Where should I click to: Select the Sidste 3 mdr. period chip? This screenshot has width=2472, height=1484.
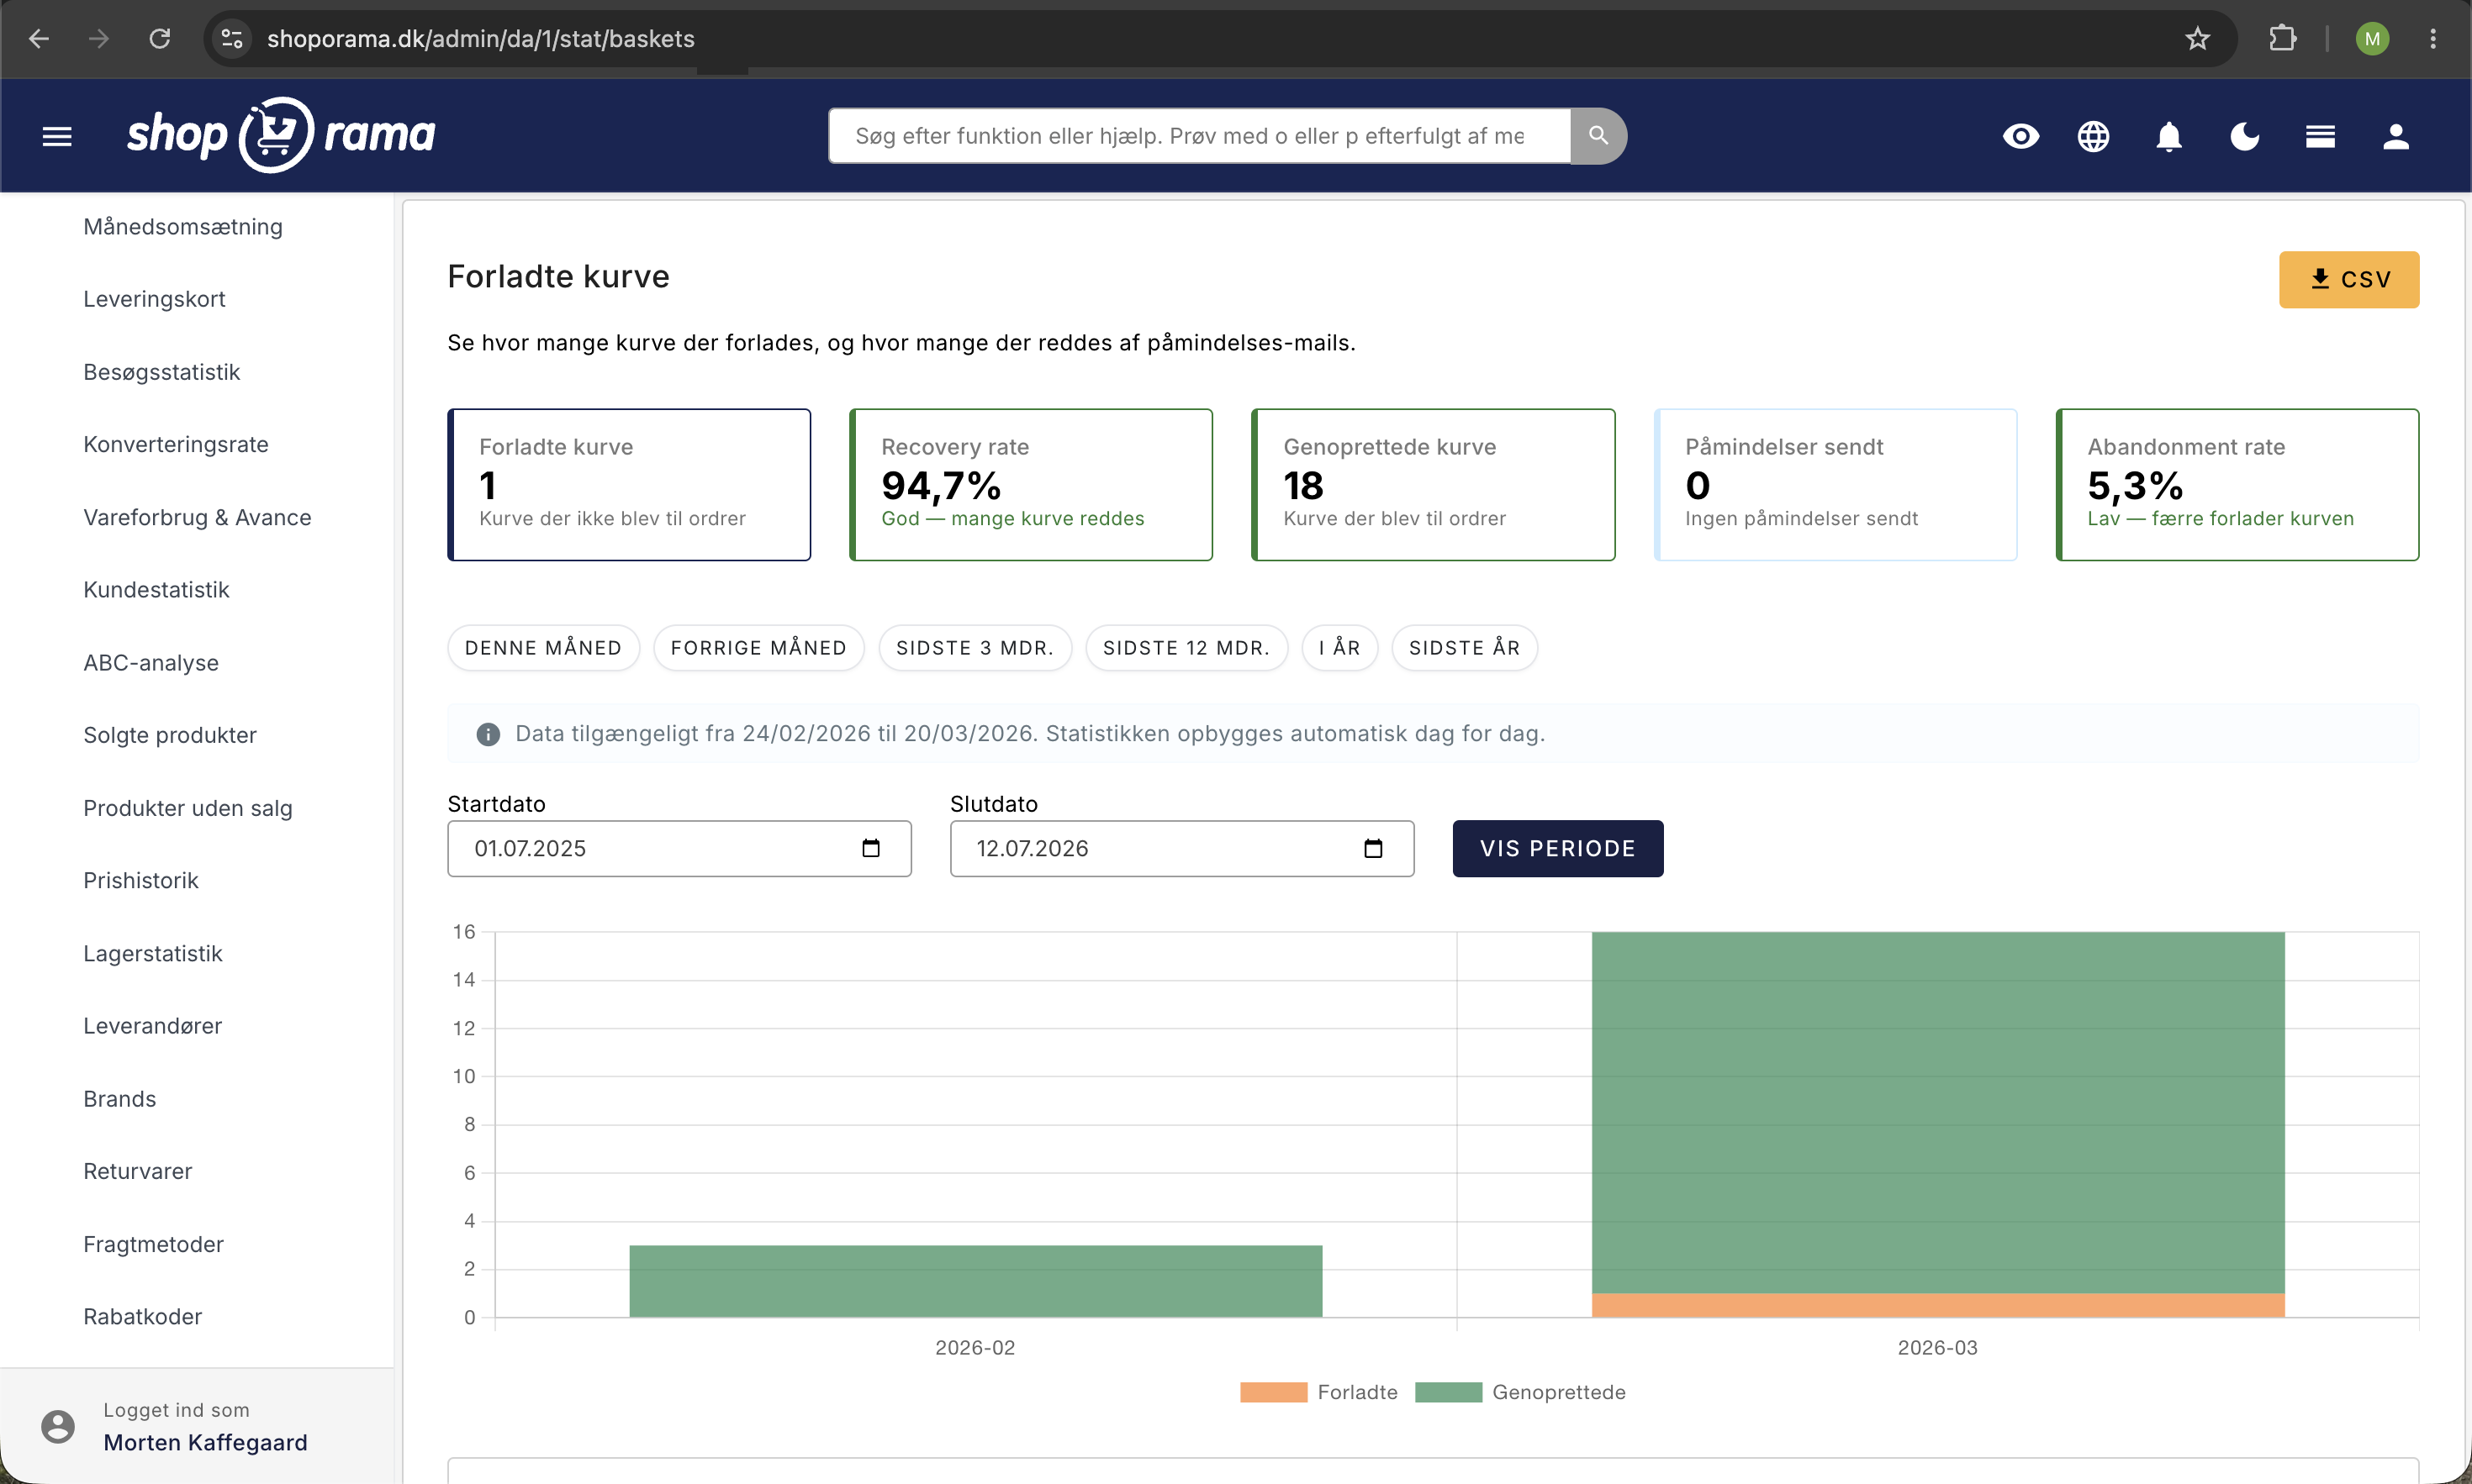975,648
